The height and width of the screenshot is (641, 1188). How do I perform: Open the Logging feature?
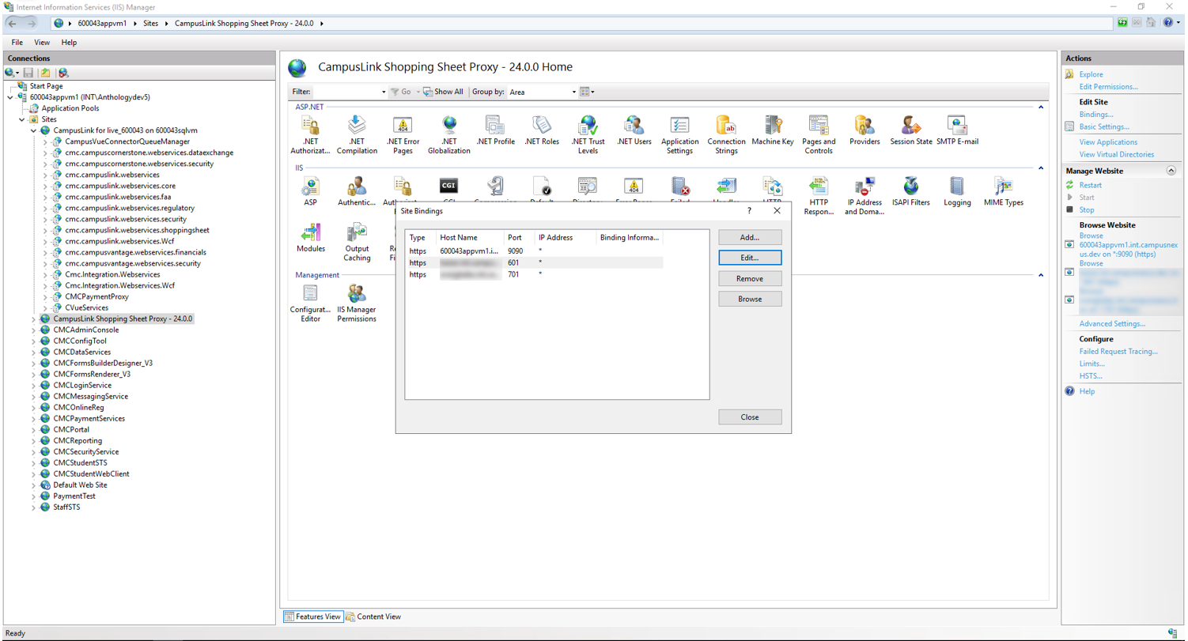coord(958,191)
